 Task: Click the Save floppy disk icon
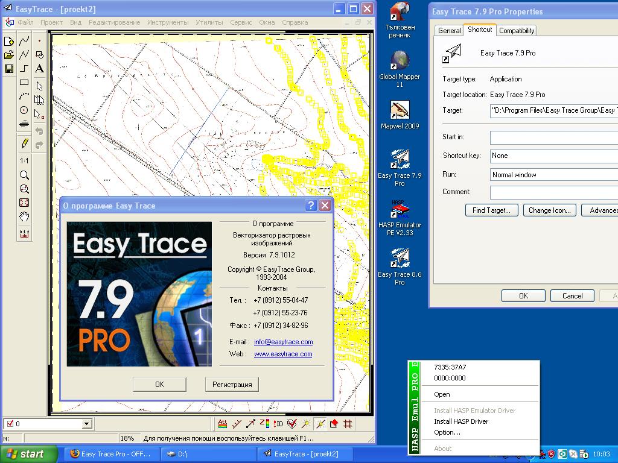[x=8, y=69]
